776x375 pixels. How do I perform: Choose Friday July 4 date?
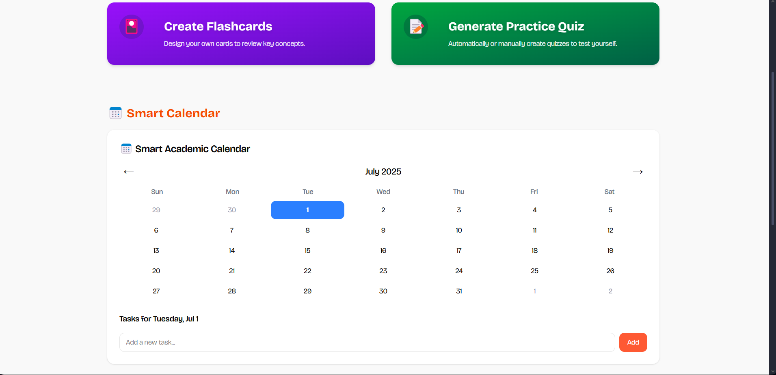pos(534,210)
